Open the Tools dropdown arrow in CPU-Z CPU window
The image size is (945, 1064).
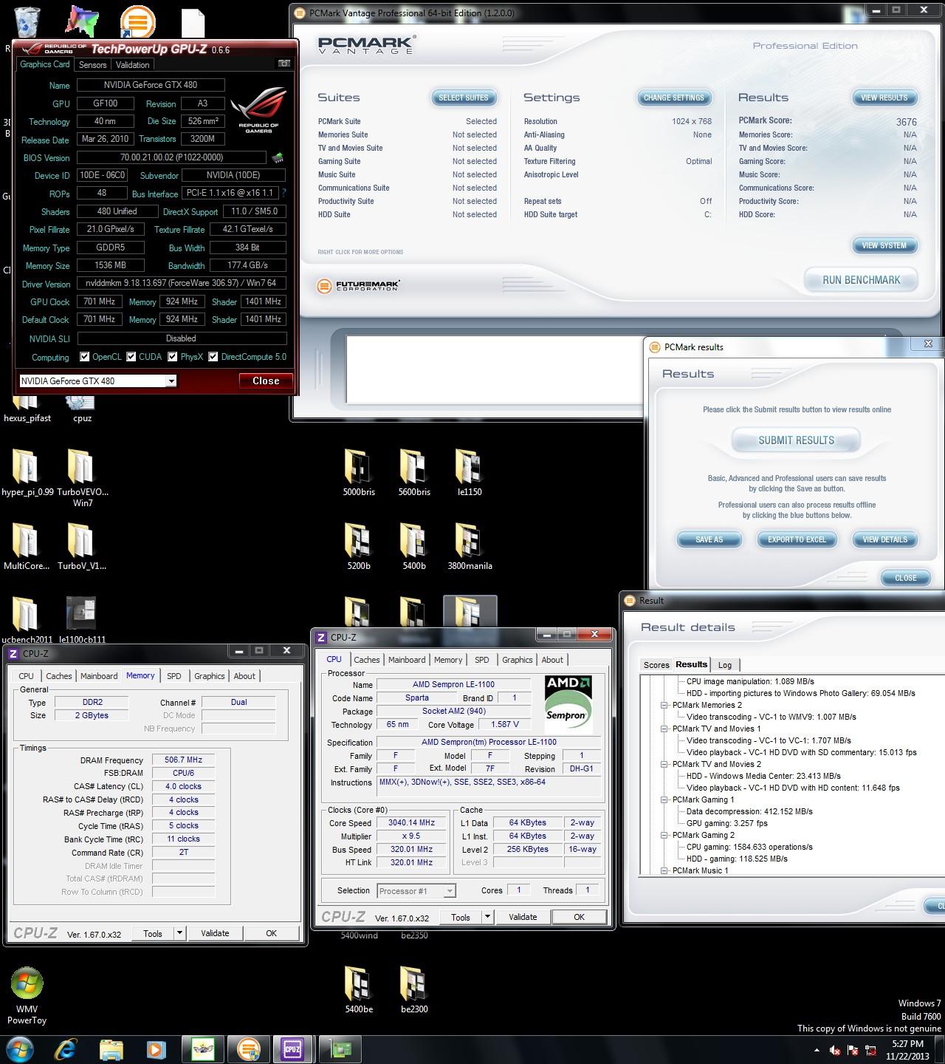(487, 917)
